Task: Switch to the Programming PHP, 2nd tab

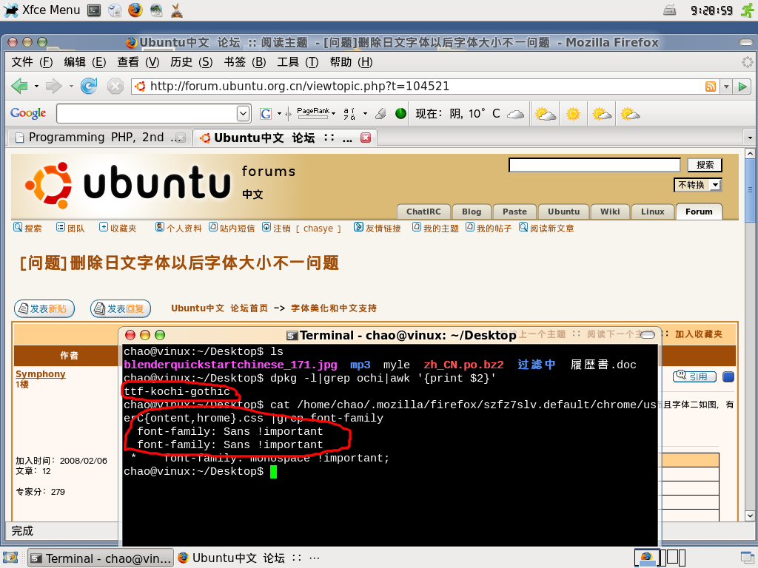Action: 100,138
